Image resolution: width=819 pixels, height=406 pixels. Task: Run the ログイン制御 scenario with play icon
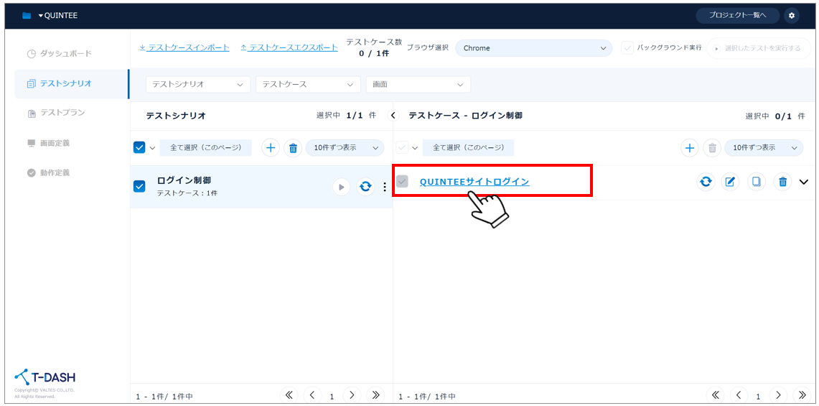point(341,187)
